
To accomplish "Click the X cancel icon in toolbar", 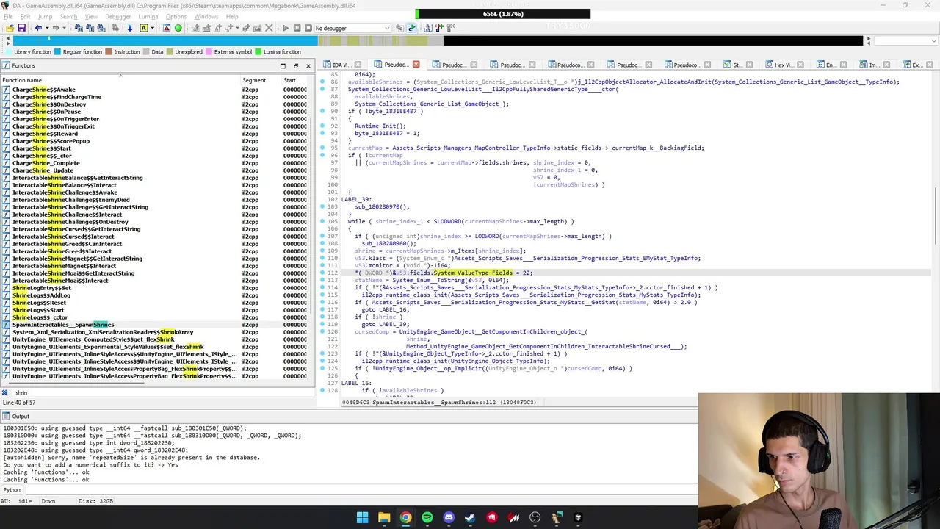I will (x=269, y=28).
